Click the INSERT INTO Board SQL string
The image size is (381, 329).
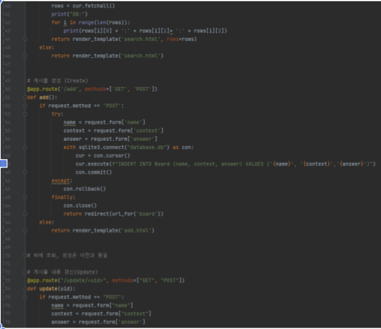[x=243, y=164]
